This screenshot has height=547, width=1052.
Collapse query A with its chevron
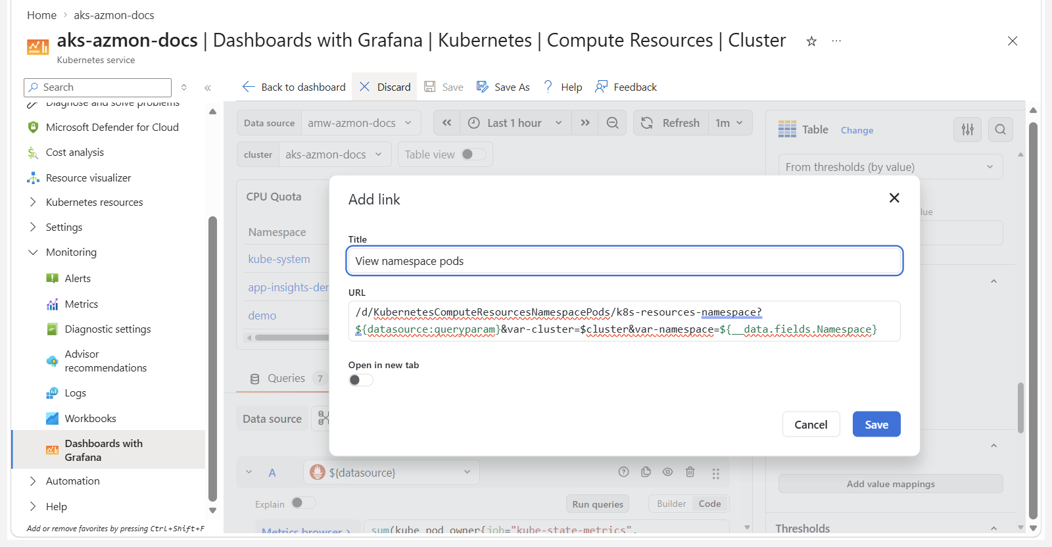pyautogui.click(x=249, y=472)
